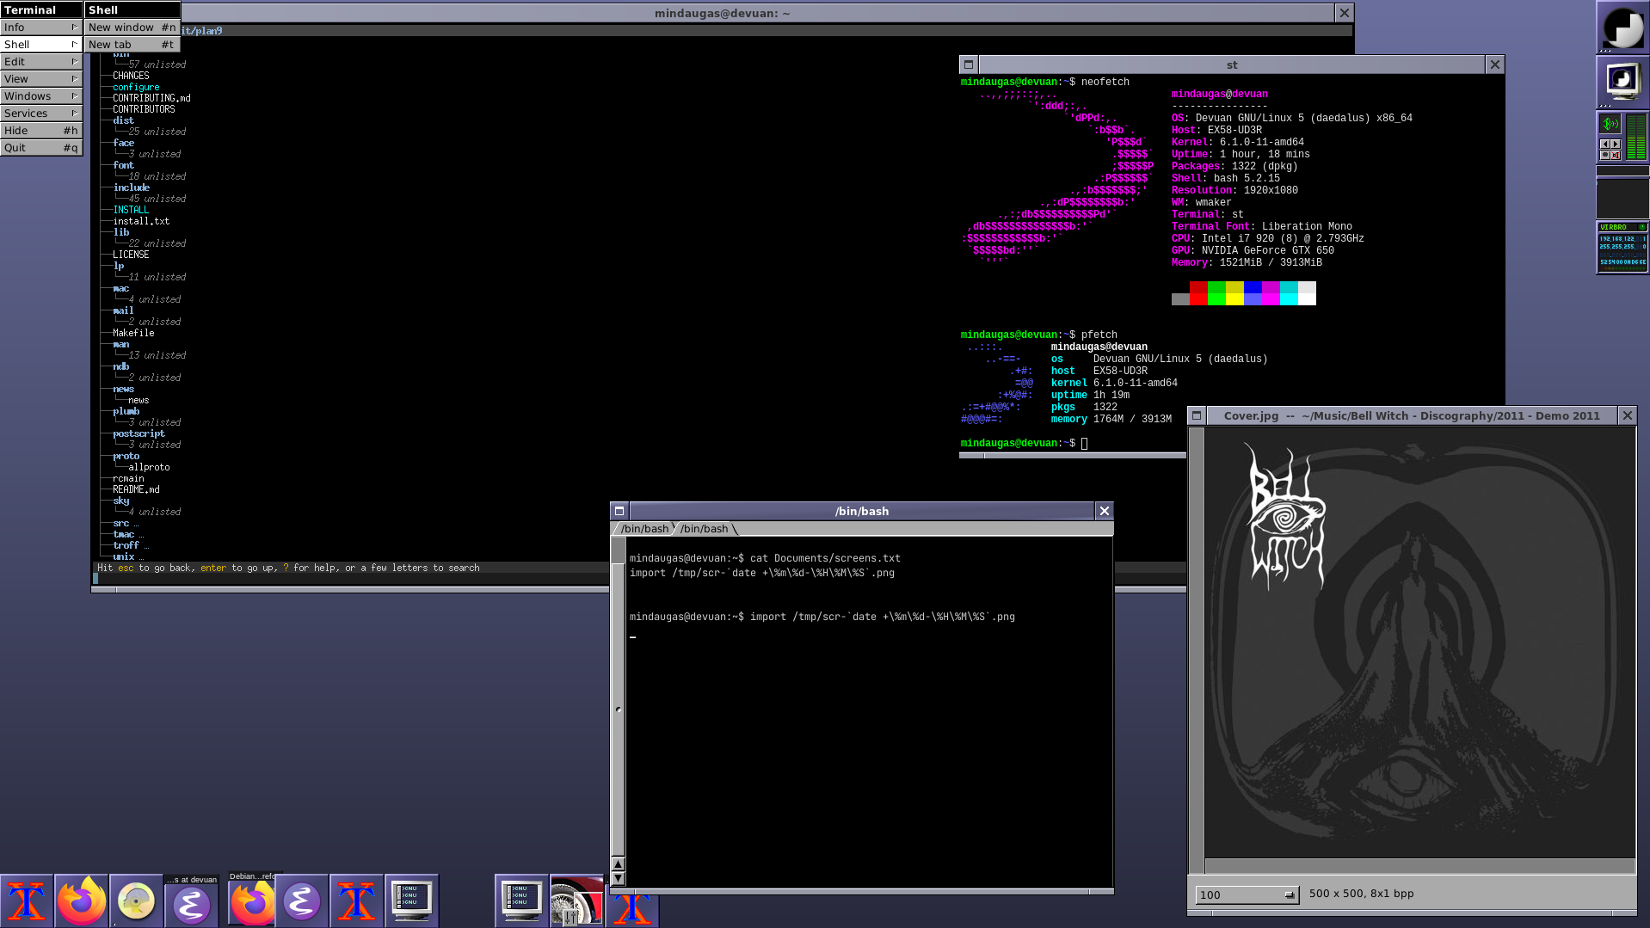Screen dimensions: 1650x928
Task: Choose New window in Shell submenu
Action: tap(132, 28)
